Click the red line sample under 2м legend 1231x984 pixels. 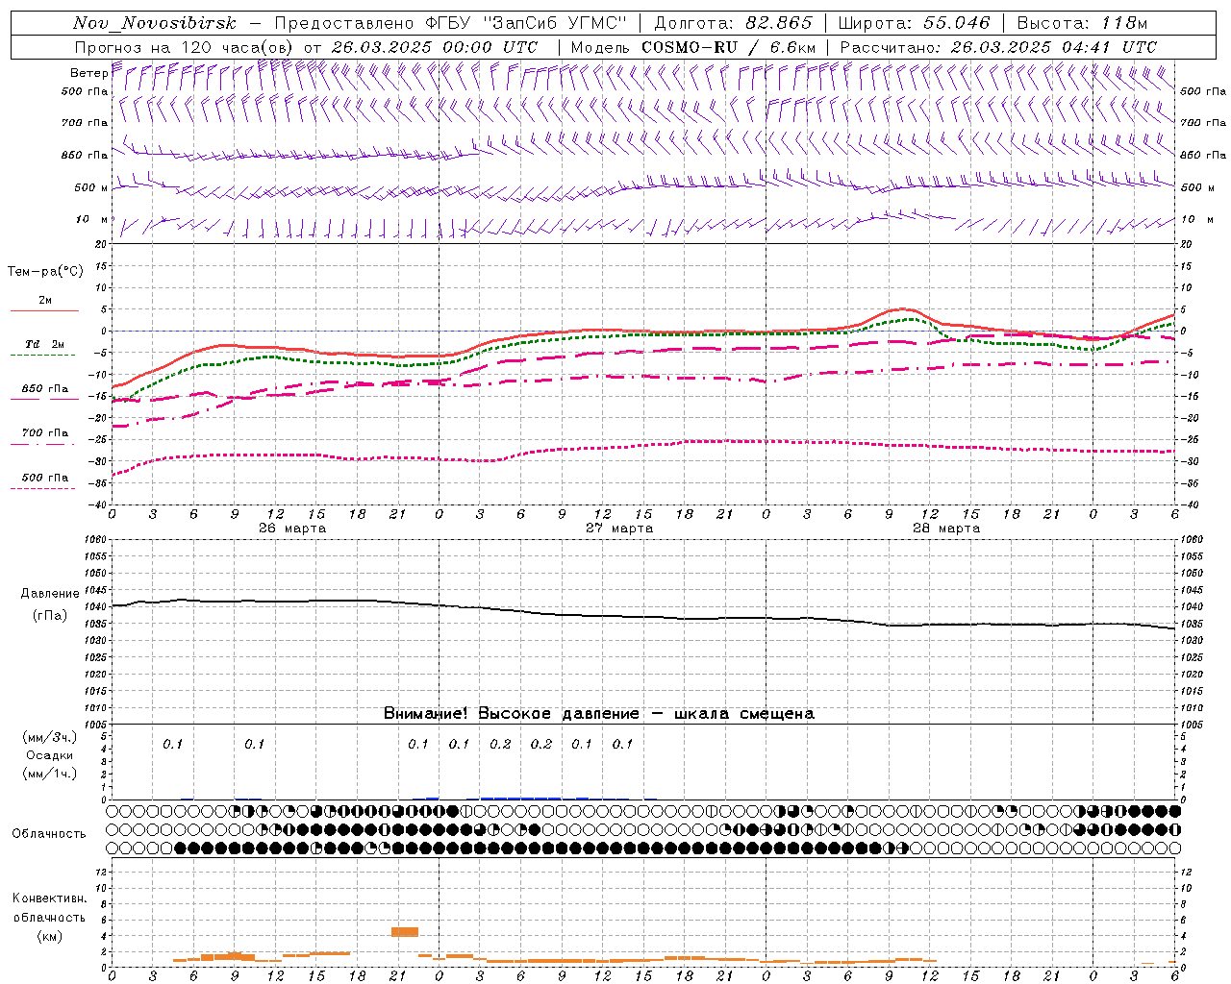tap(44, 310)
